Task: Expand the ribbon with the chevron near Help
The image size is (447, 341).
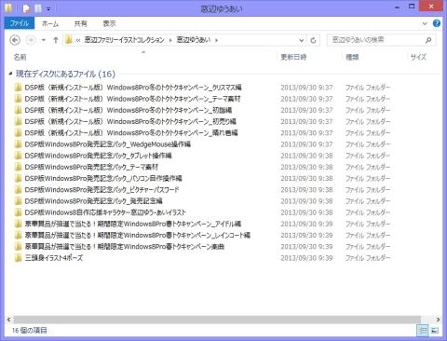Action: click(425, 24)
